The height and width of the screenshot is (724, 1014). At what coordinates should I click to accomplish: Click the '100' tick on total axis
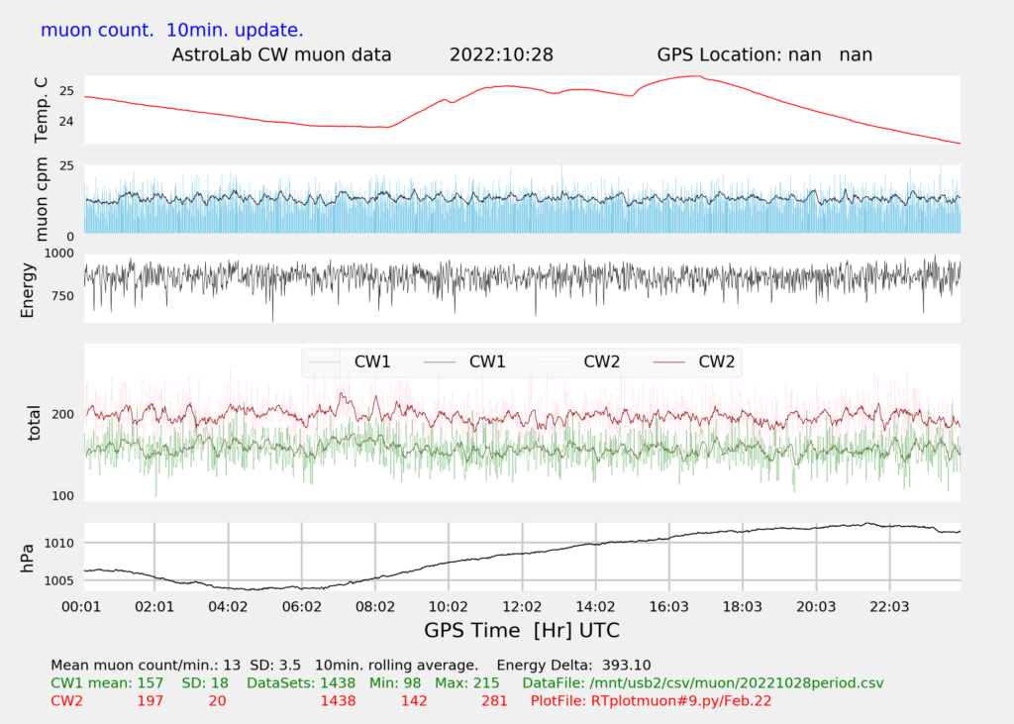(x=62, y=496)
